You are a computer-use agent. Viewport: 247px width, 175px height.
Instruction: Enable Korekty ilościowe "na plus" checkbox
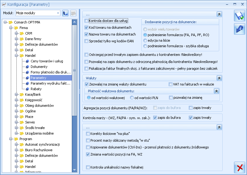pyautogui.click(x=88, y=134)
